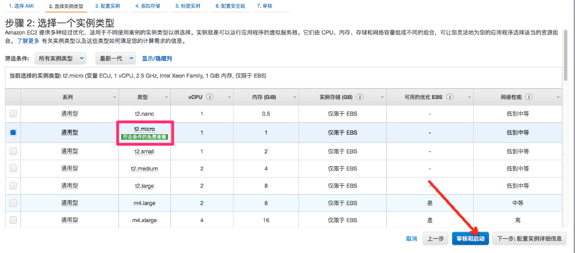Choose the m4.large instance checkbox

point(13,203)
